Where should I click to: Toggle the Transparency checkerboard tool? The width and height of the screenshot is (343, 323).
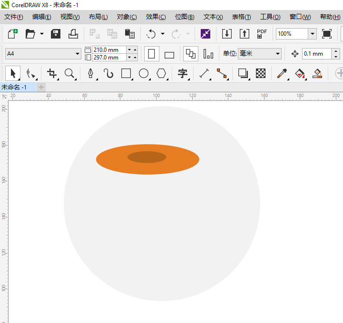pyautogui.click(x=261, y=73)
